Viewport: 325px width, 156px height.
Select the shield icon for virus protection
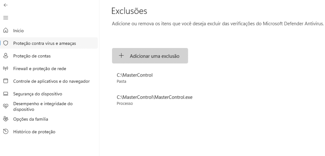(x=6, y=43)
